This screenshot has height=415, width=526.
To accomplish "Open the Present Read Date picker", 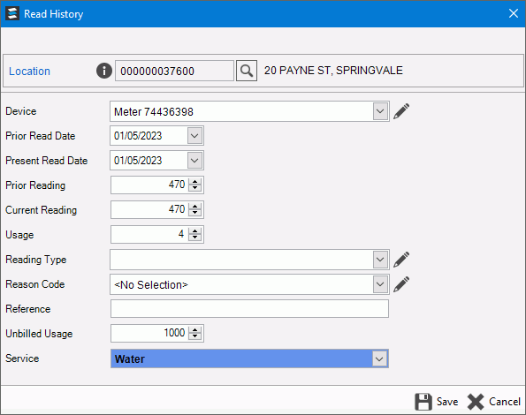I will (194, 161).
